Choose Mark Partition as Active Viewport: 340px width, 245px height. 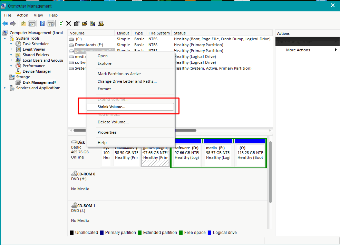[130, 74]
